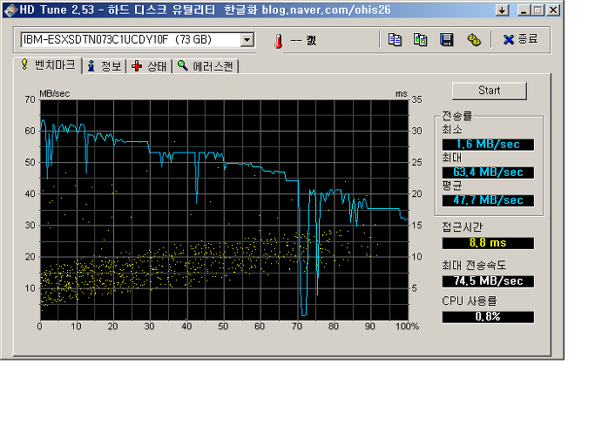Click the HD Tune title bar icon

point(10,10)
